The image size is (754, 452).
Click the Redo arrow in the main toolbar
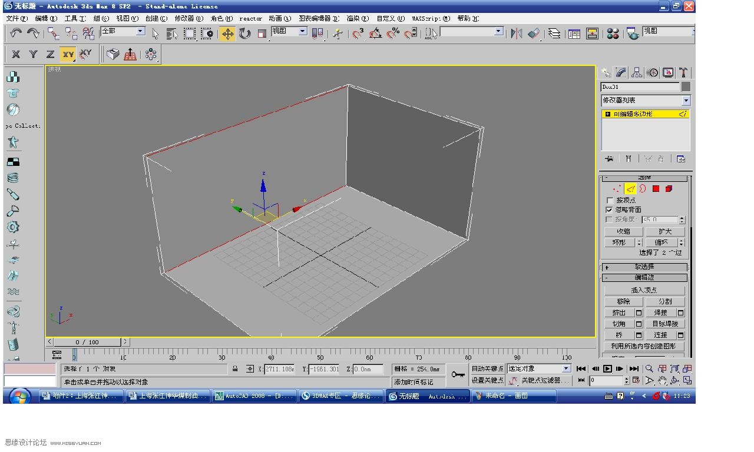click(34, 34)
